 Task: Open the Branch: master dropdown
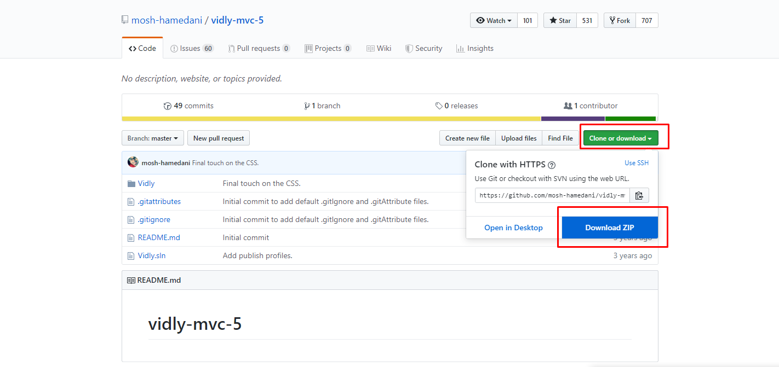click(153, 138)
